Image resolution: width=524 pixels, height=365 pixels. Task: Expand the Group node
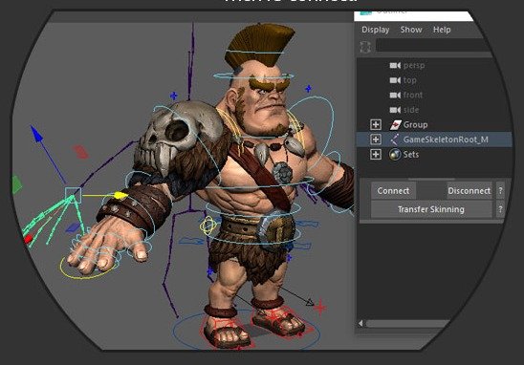tap(376, 124)
